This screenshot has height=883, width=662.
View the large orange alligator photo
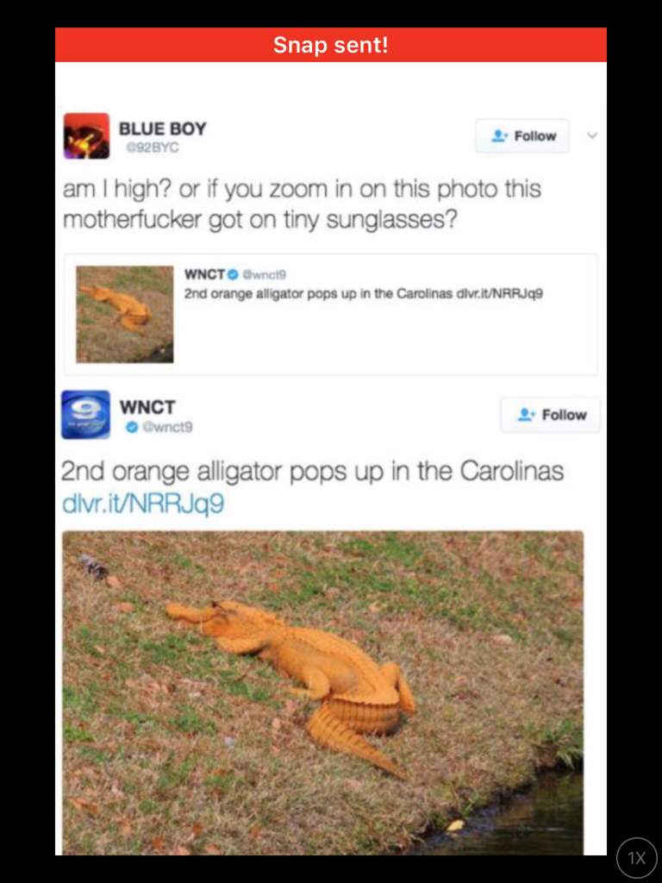(x=322, y=692)
